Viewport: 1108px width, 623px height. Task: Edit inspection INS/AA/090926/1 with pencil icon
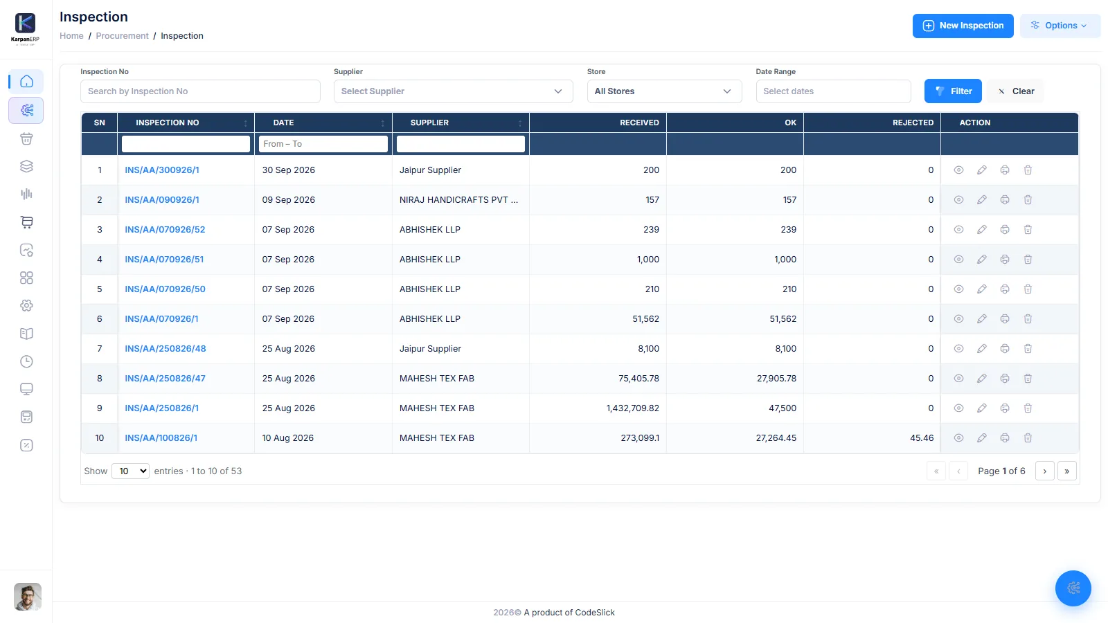point(981,200)
